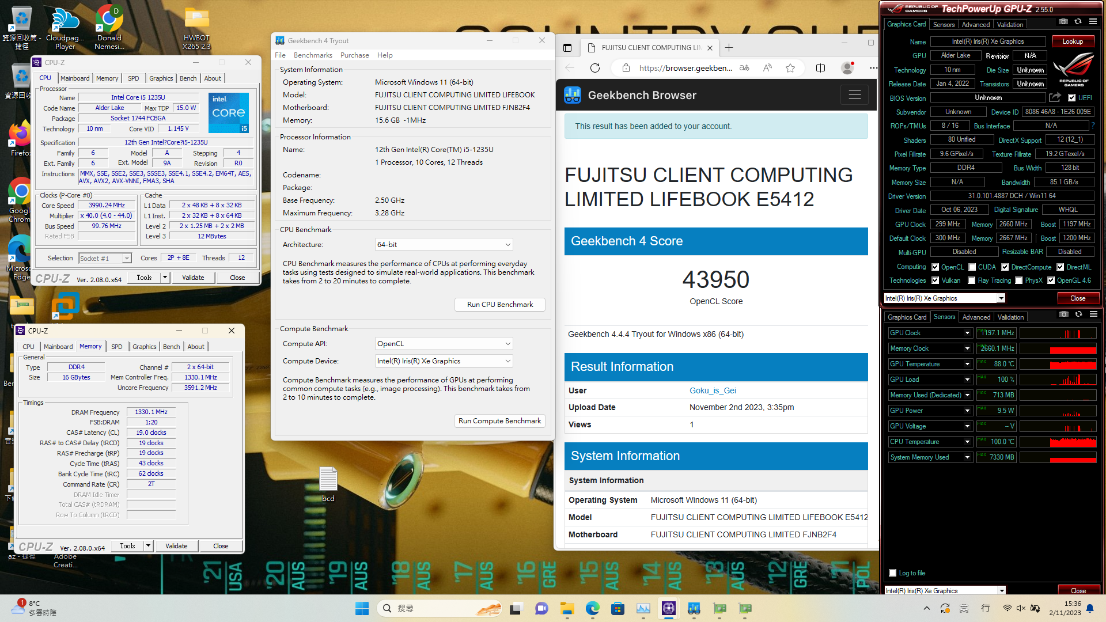Viewport: 1106px width, 622px height.
Task: Add page to favorites with star icon
Action: [790, 68]
